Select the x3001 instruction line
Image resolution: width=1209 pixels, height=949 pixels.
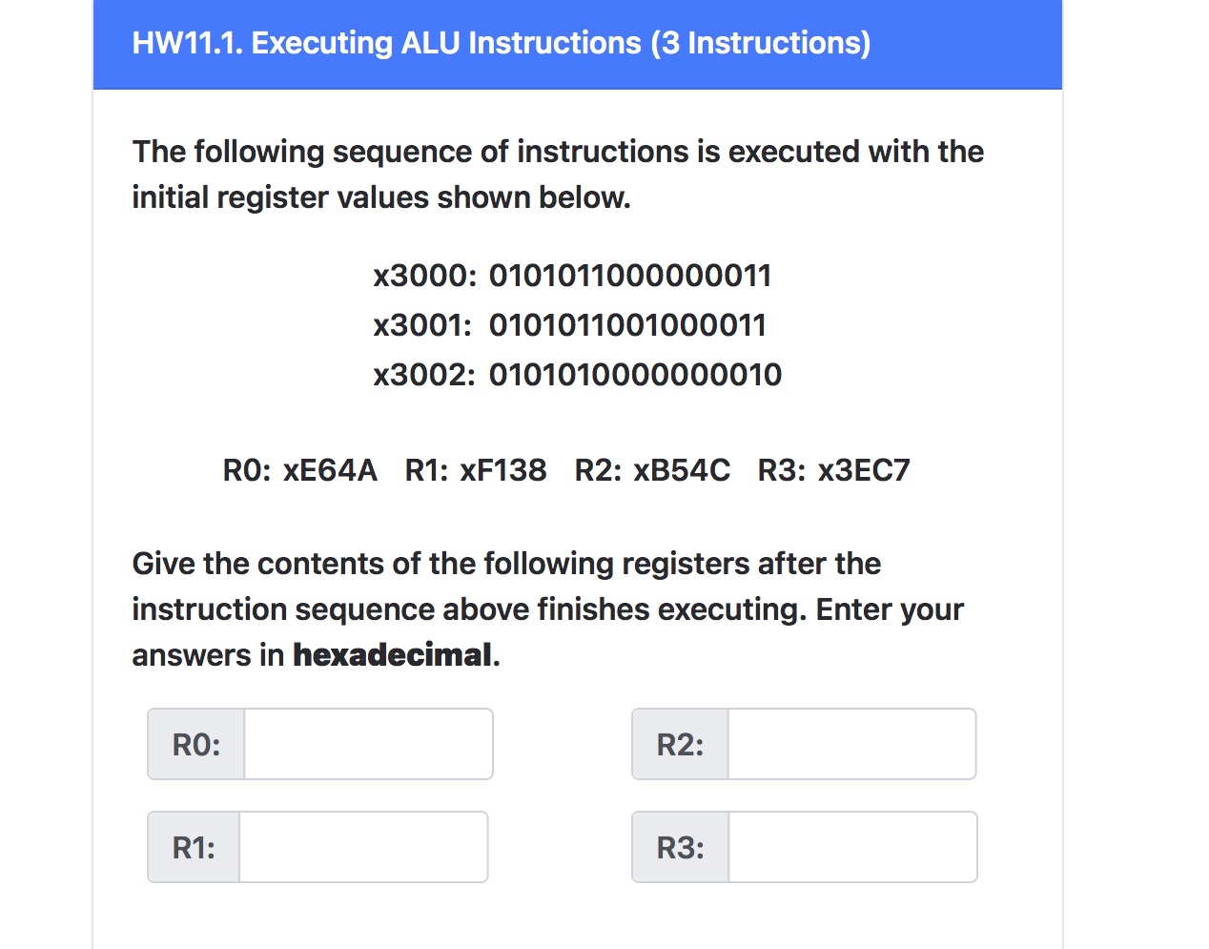[569, 325]
